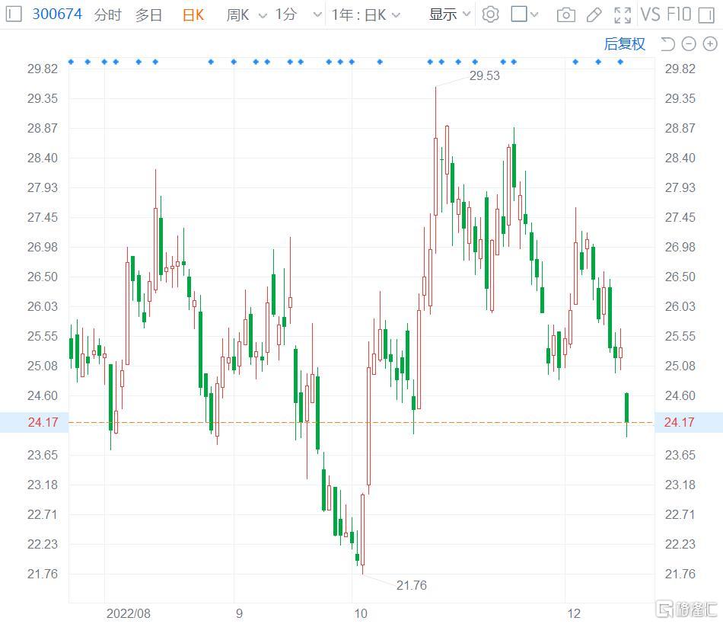The width and height of the screenshot is (723, 624).
Task: Take a chart snapshot with camera icon
Action: [565, 14]
